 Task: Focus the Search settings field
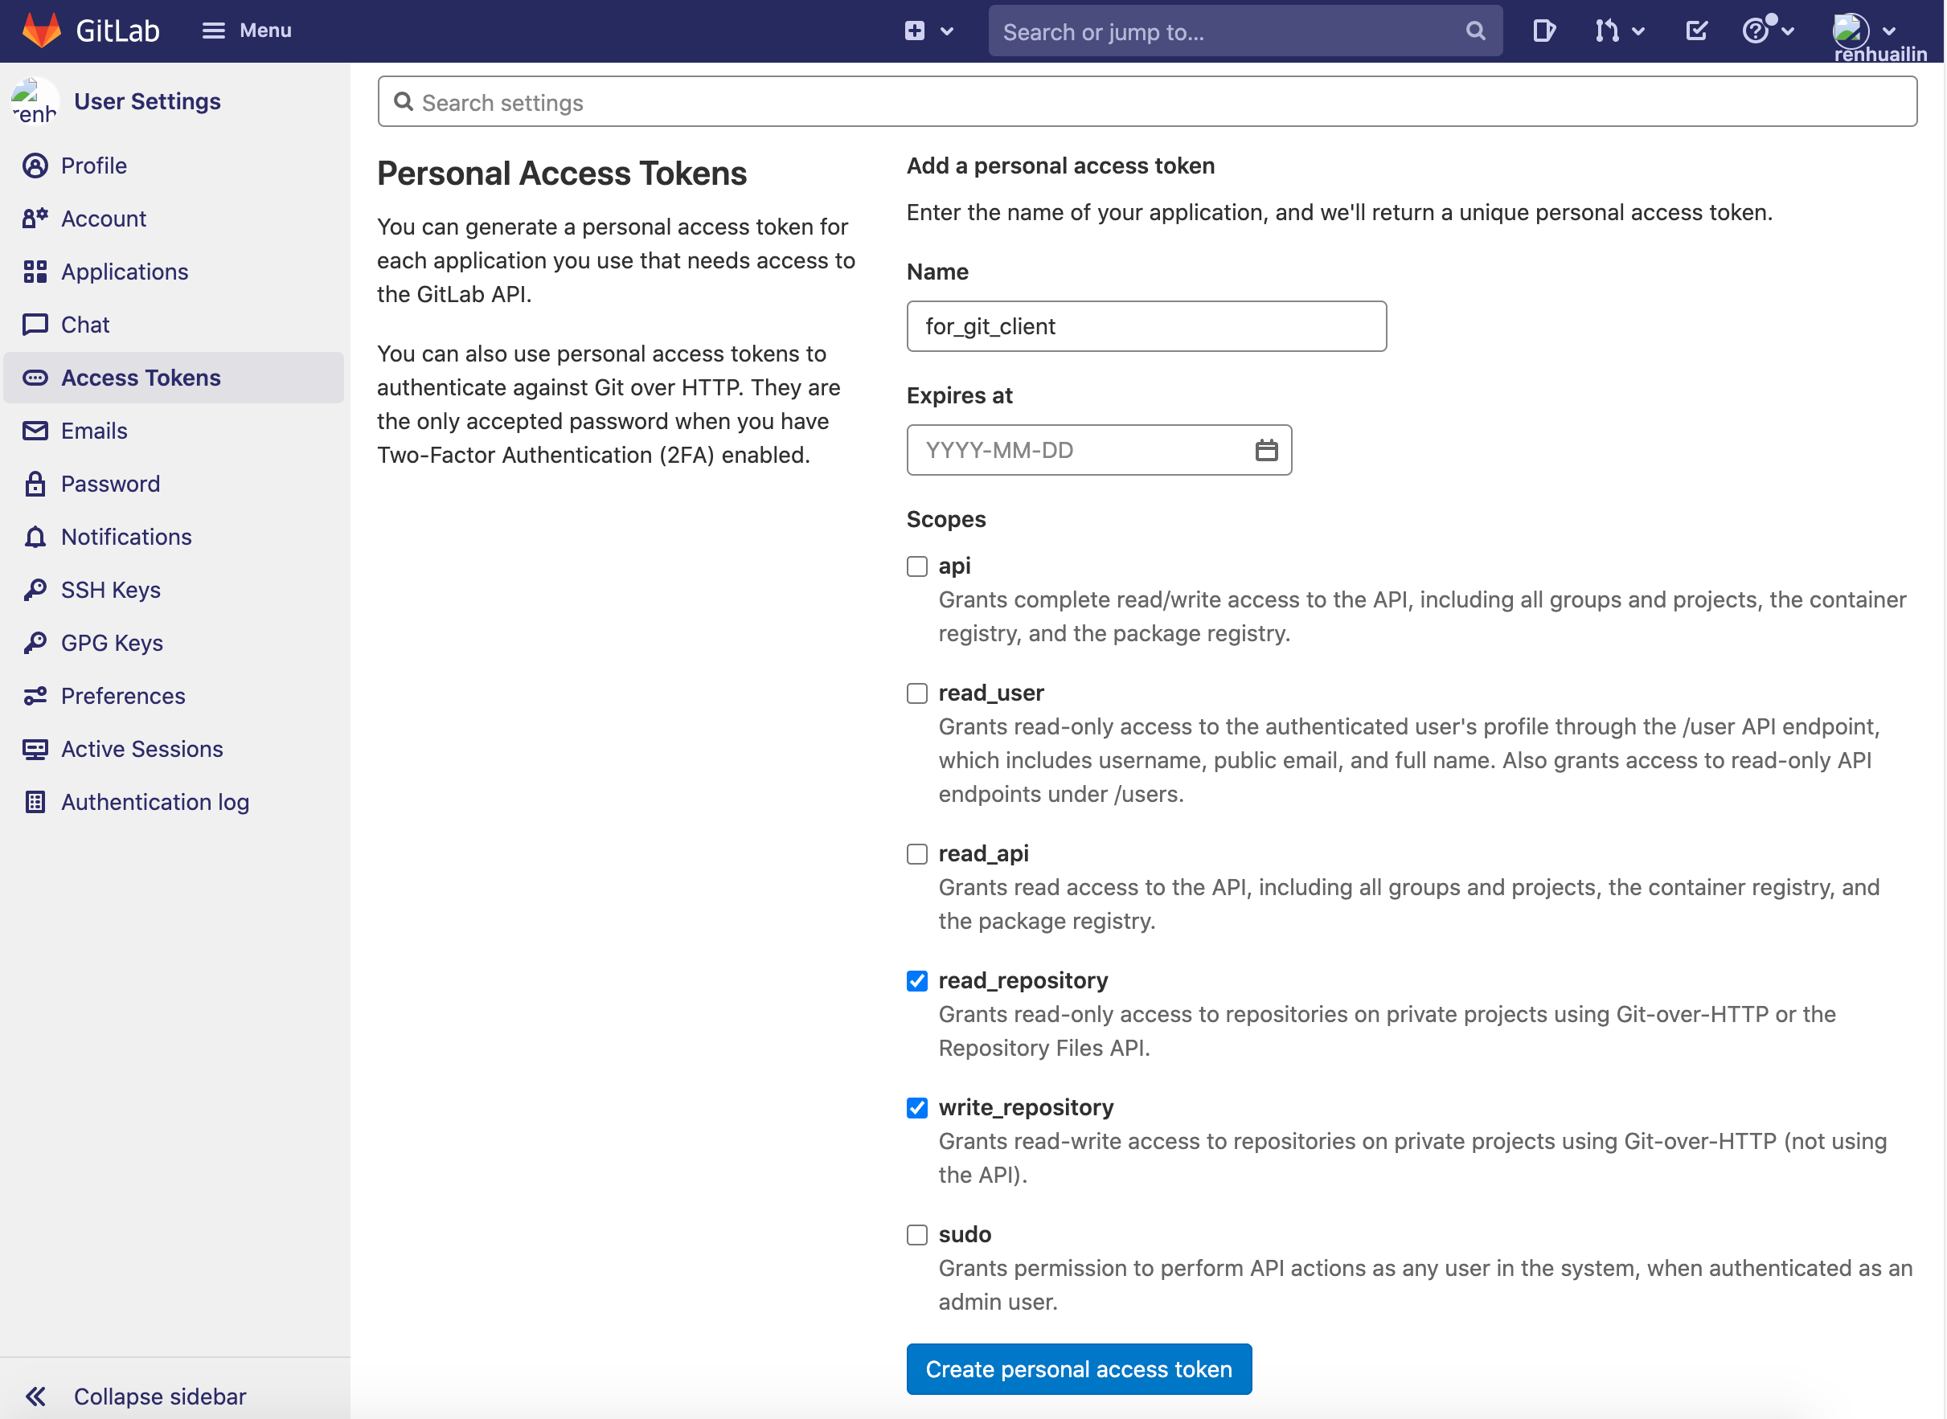point(1147,102)
